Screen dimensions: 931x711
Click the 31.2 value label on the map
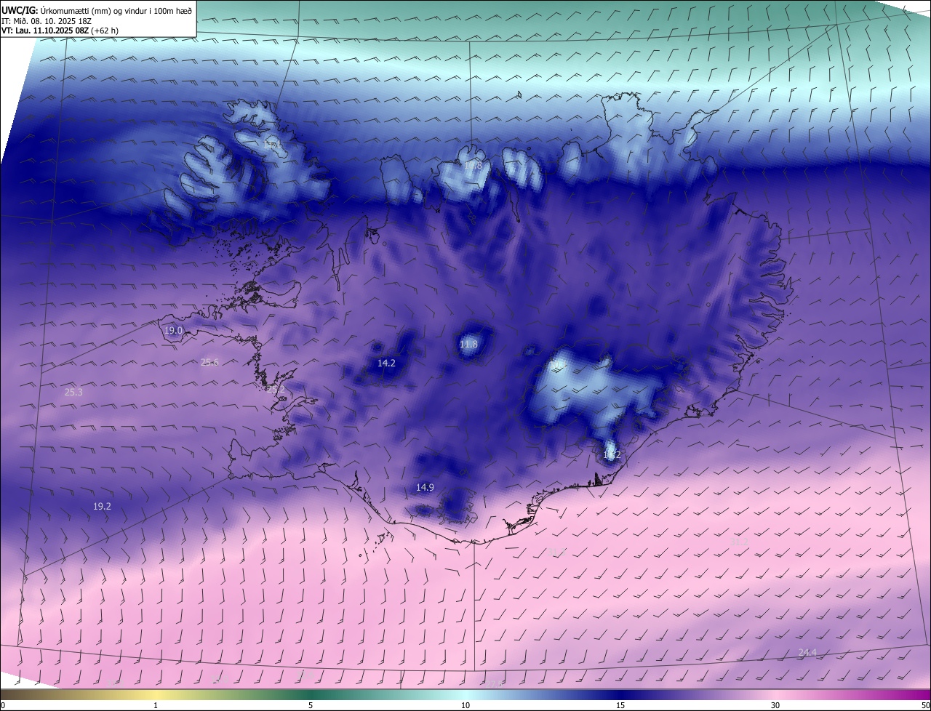coord(739,542)
